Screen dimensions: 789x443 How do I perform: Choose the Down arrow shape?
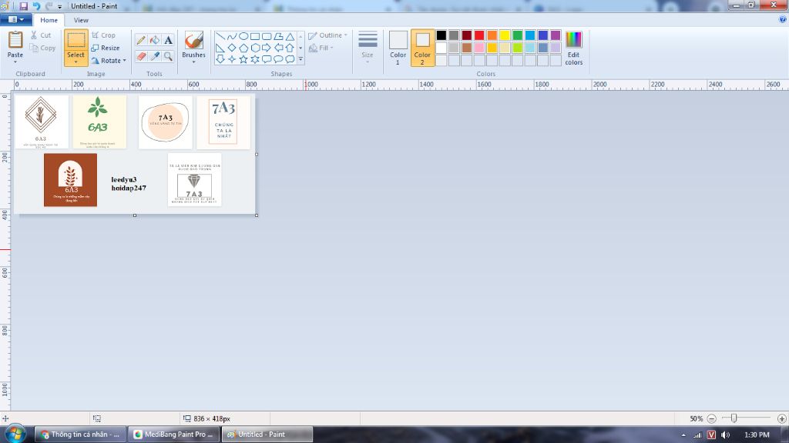220,59
